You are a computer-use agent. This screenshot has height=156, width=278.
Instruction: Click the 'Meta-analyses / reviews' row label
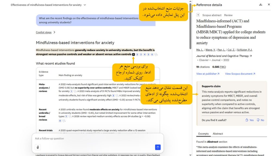pos(44,88)
